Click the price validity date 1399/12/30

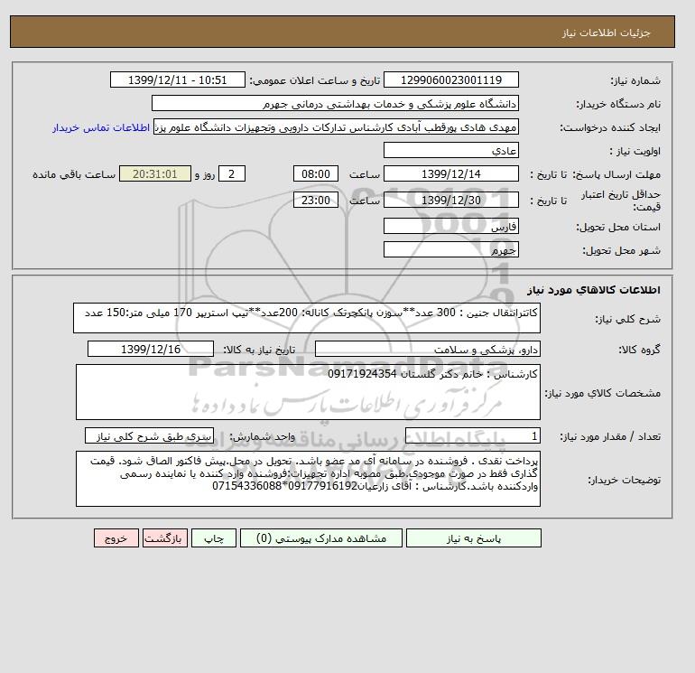[451, 200]
